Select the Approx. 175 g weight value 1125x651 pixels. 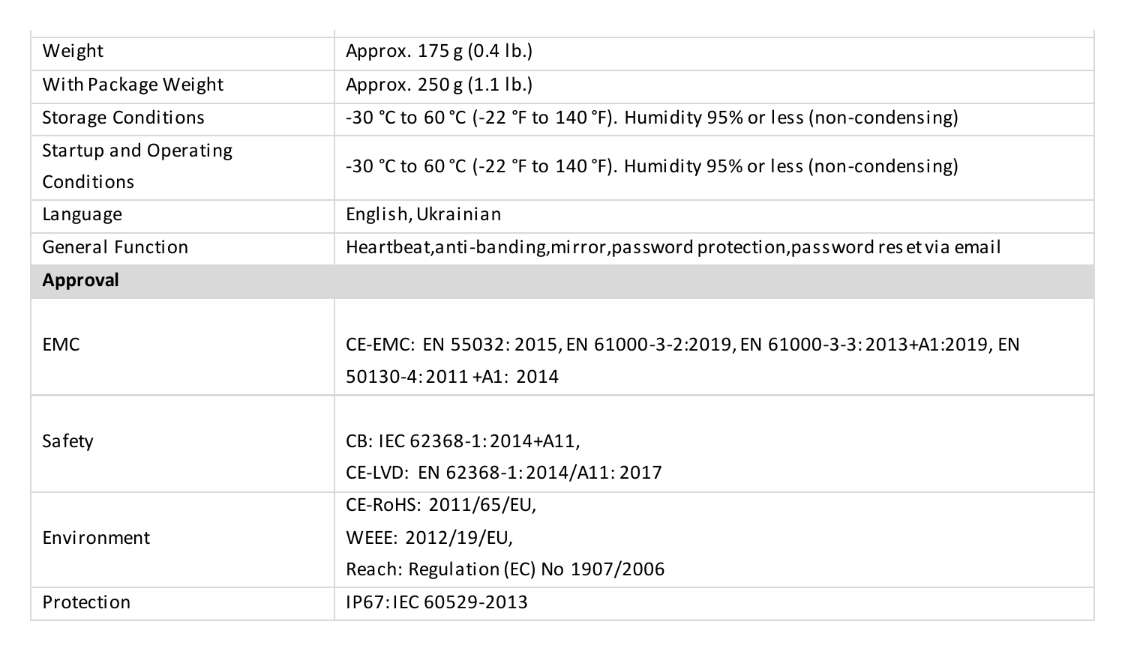pos(439,51)
